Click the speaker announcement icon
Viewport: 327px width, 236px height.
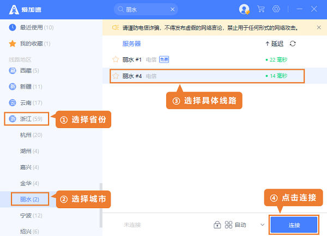click(x=116, y=27)
